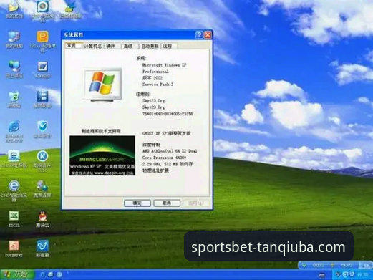This screenshot has height=280, width=373.
Task: Click the 'AMD Athlon(tm) 64 X2 Dual' text
Action: tap(170, 151)
